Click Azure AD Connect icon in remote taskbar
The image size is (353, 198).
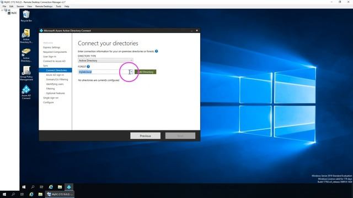[68, 187]
